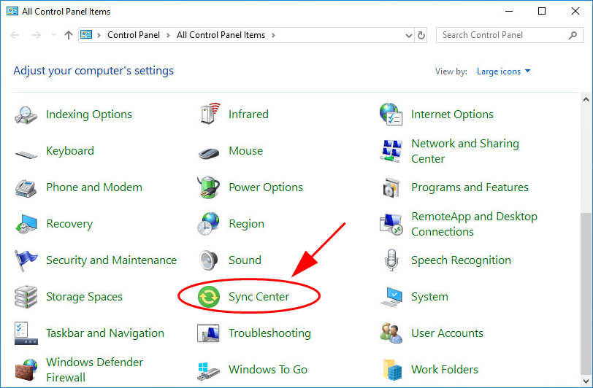Expand chevron after Control Panel breadcrumb
The image size is (593, 388).
pos(168,35)
